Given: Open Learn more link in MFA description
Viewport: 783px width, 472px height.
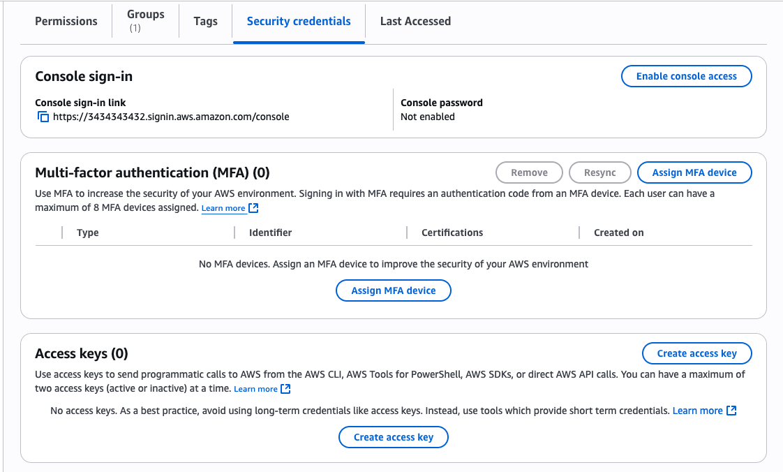Looking at the screenshot, I should point(223,208).
